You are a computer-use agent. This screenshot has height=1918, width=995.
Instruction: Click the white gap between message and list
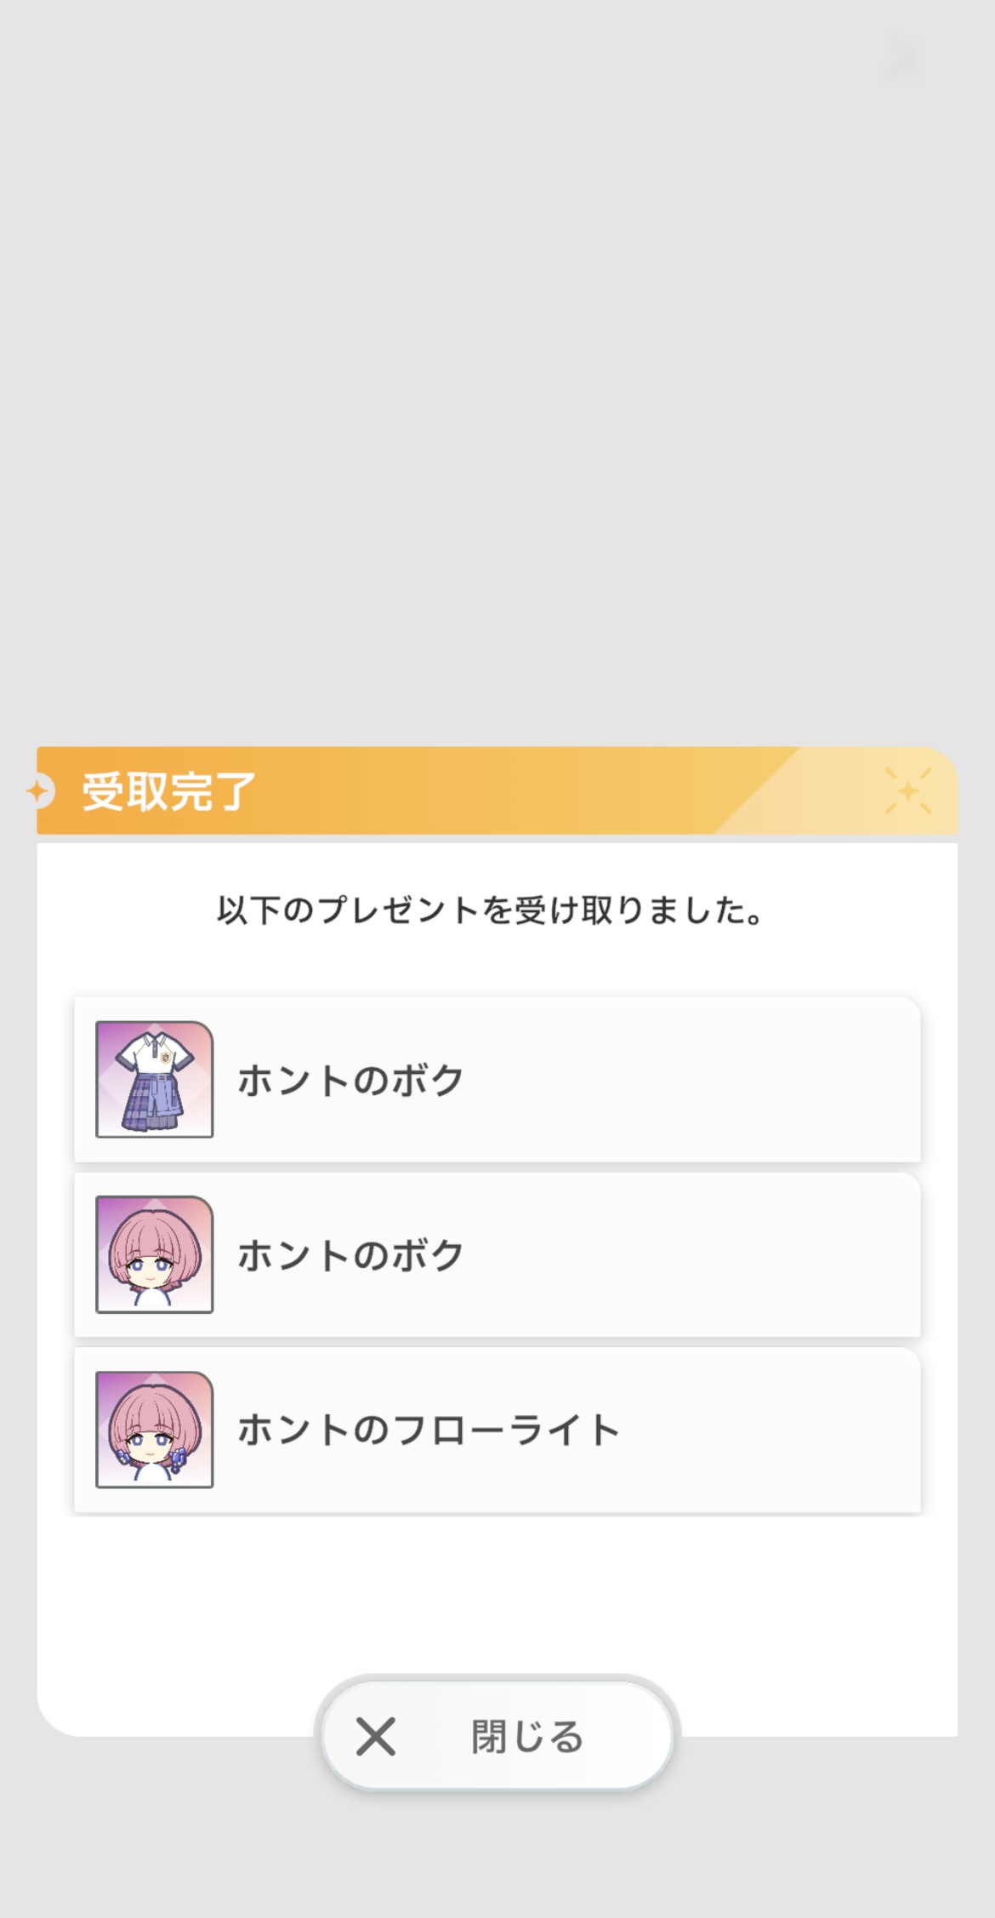[x=497, y=966]
